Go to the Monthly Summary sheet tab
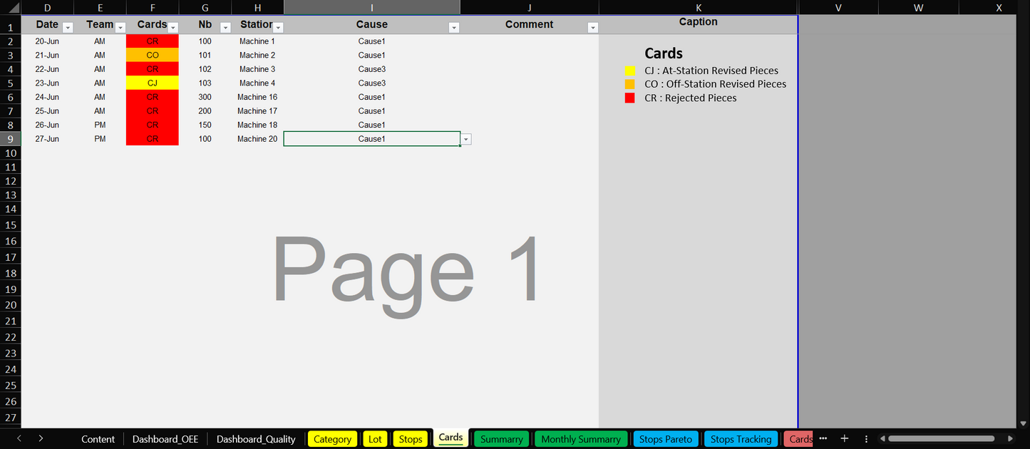 580,439
